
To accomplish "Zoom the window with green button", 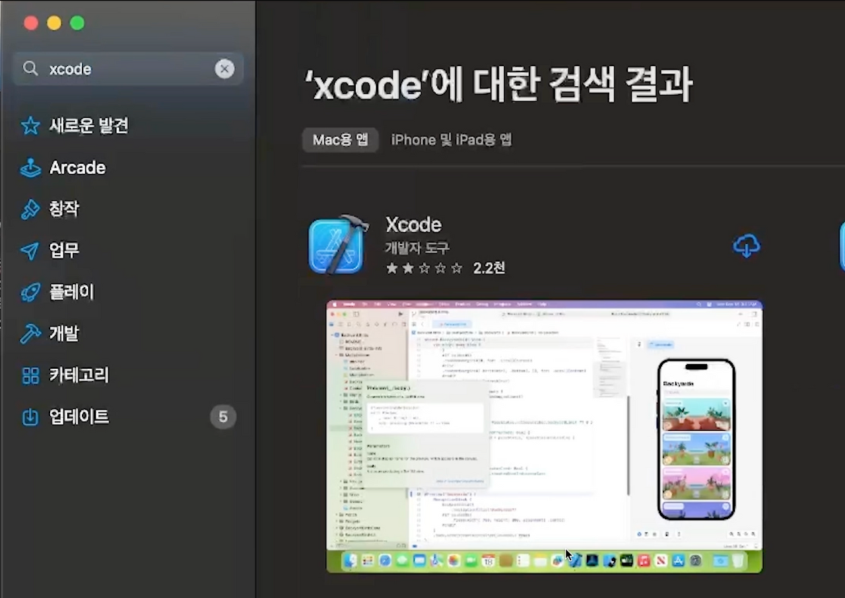I will coord(77,23).
